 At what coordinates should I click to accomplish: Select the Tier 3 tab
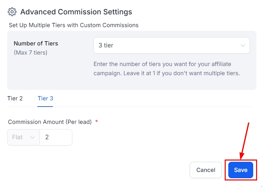[45, 98]
